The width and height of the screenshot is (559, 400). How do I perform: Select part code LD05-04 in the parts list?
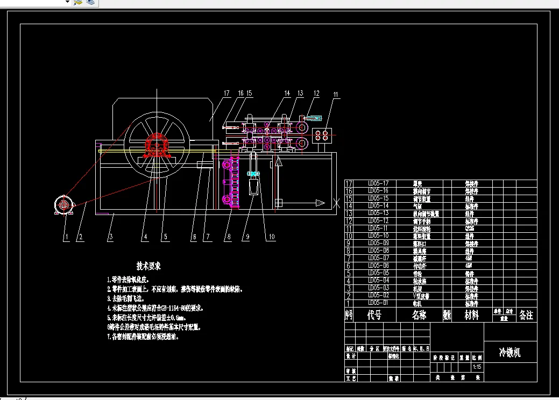tap(378, 280)
